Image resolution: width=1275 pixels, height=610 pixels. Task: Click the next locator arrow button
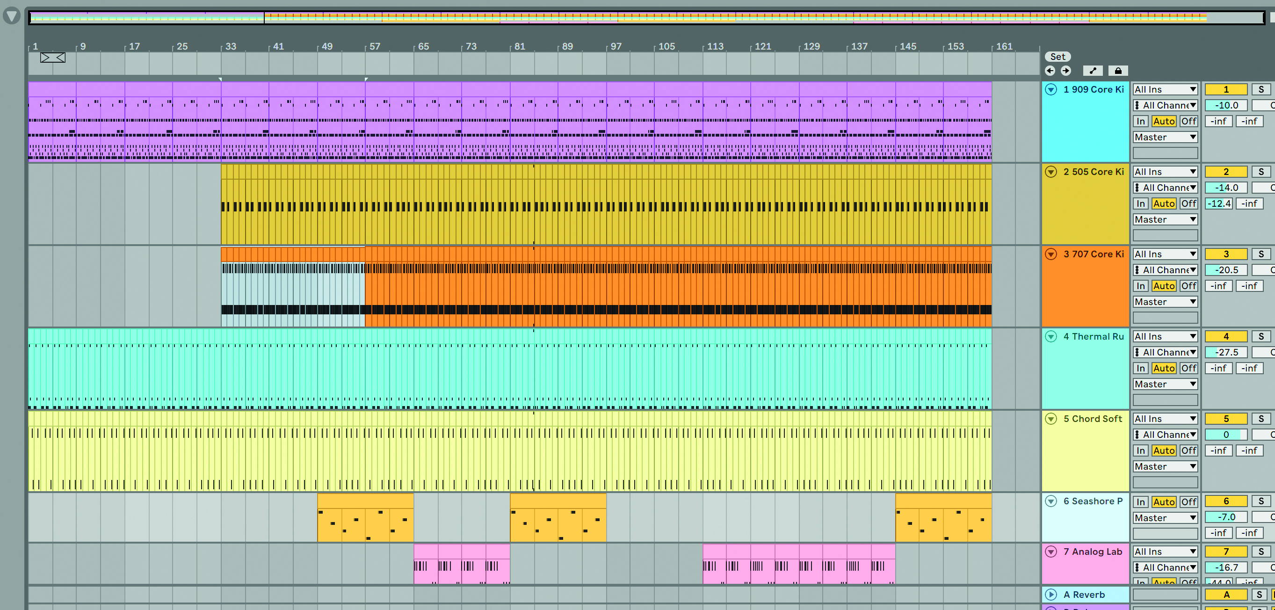(1065, 71)
